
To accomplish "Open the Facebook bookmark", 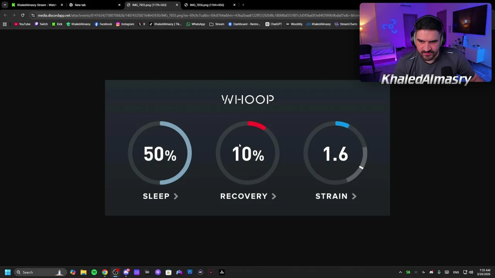I will 103,24.
